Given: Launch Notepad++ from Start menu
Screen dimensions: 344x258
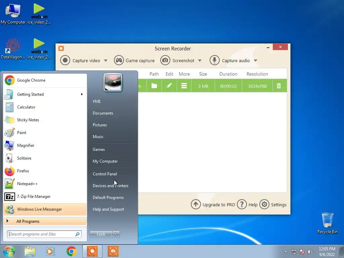Looking at the screenshot, I should (45, 184).
